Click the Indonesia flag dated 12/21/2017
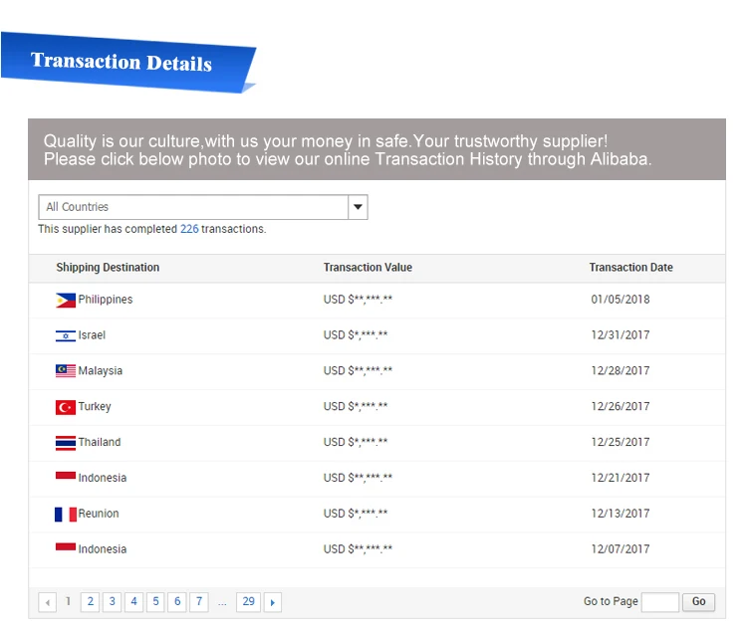747x635 pixels. coord(66,478)
